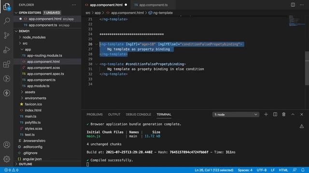Open app.component.spec.ts in file tree
This screenshot has width=309, height=173.
tap(47, 74)
